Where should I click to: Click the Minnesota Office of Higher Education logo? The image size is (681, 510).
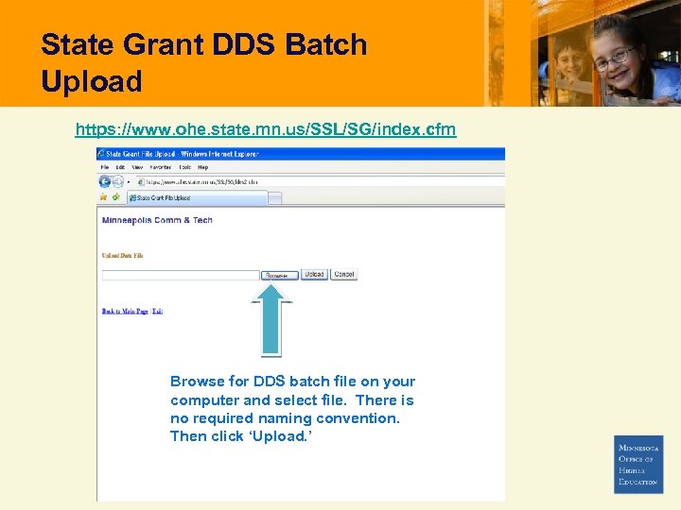pyautogui.click(x=638, y=465)
